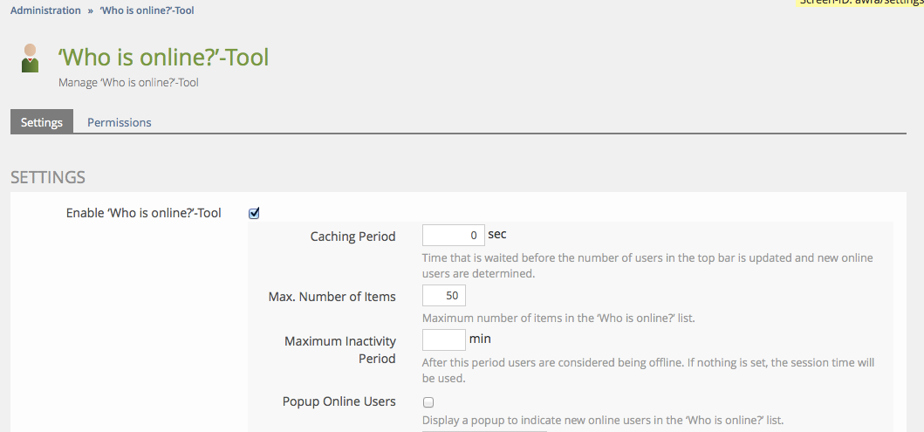Enable the Popup Online Users checkbox
Screen dimensions: 924x432
point(428,402)
